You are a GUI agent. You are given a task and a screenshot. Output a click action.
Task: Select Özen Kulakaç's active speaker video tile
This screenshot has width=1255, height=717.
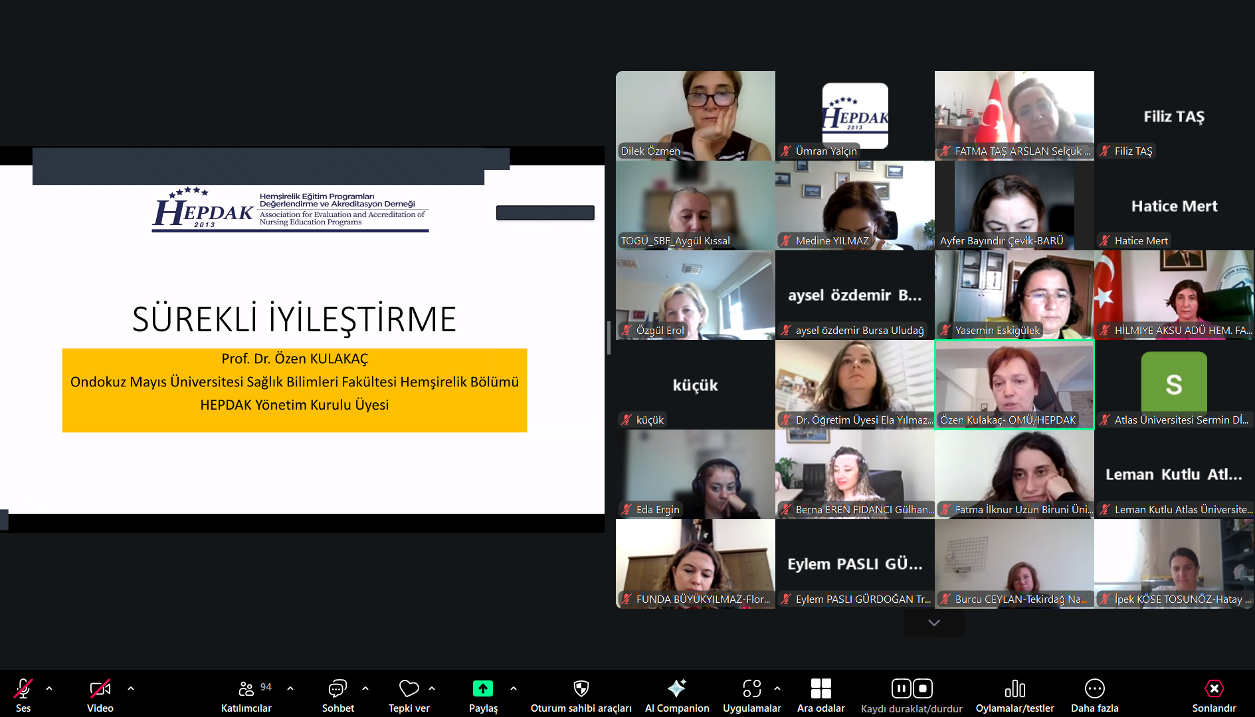point(1014,384)
